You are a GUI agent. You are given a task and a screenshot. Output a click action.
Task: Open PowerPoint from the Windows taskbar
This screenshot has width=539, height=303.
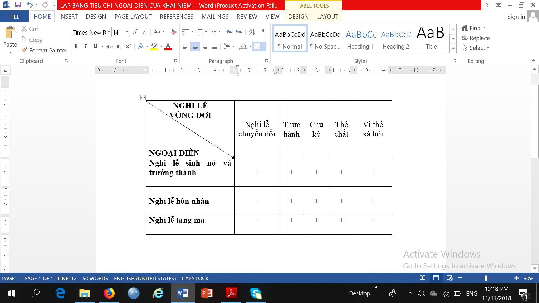click(207, 293)
